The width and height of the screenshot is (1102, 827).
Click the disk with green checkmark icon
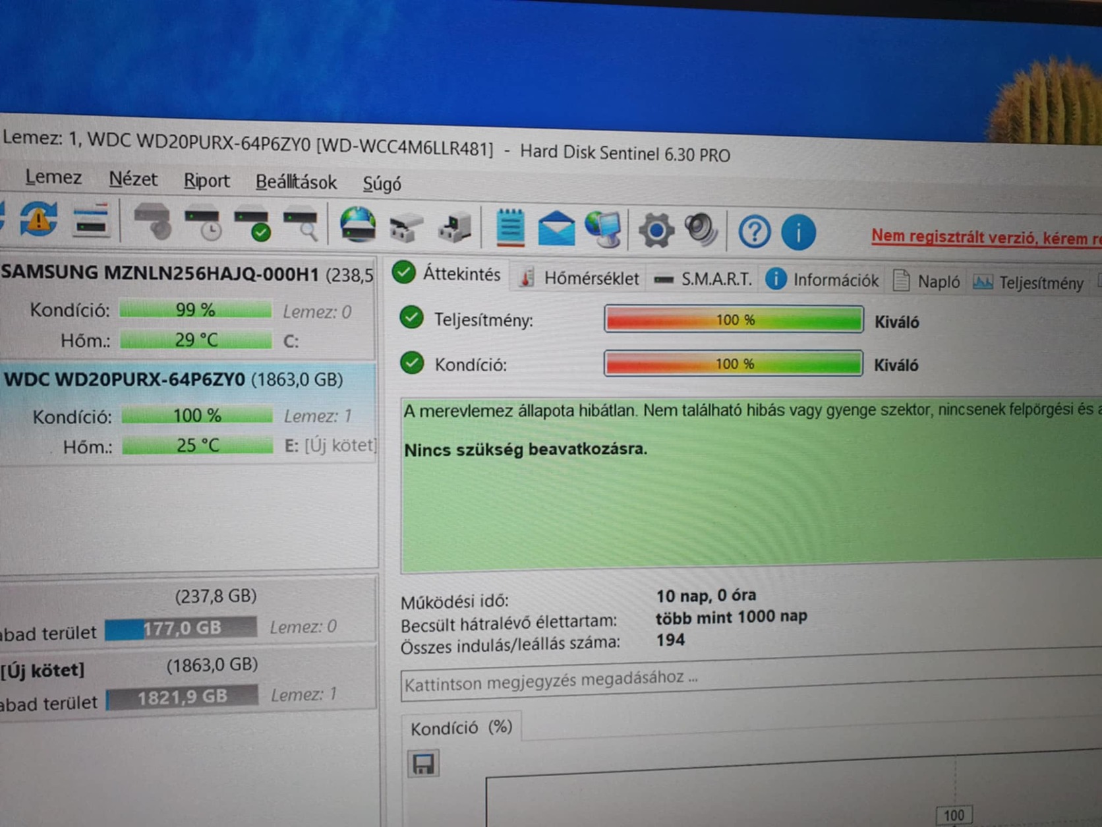(252, 224)
